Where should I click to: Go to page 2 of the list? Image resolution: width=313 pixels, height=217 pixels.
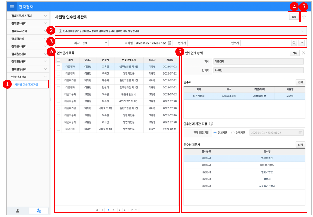coord(113,210)
